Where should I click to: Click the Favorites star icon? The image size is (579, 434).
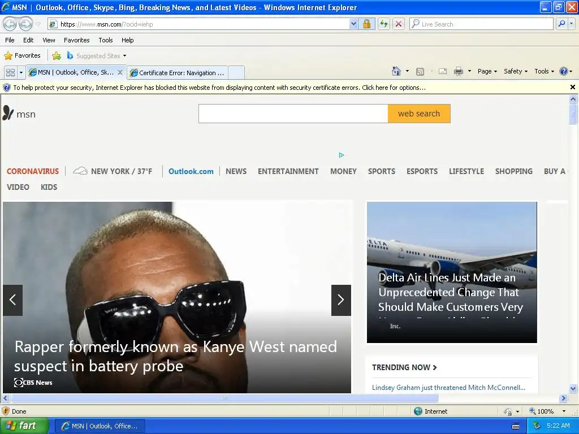[x=8, y=56]
